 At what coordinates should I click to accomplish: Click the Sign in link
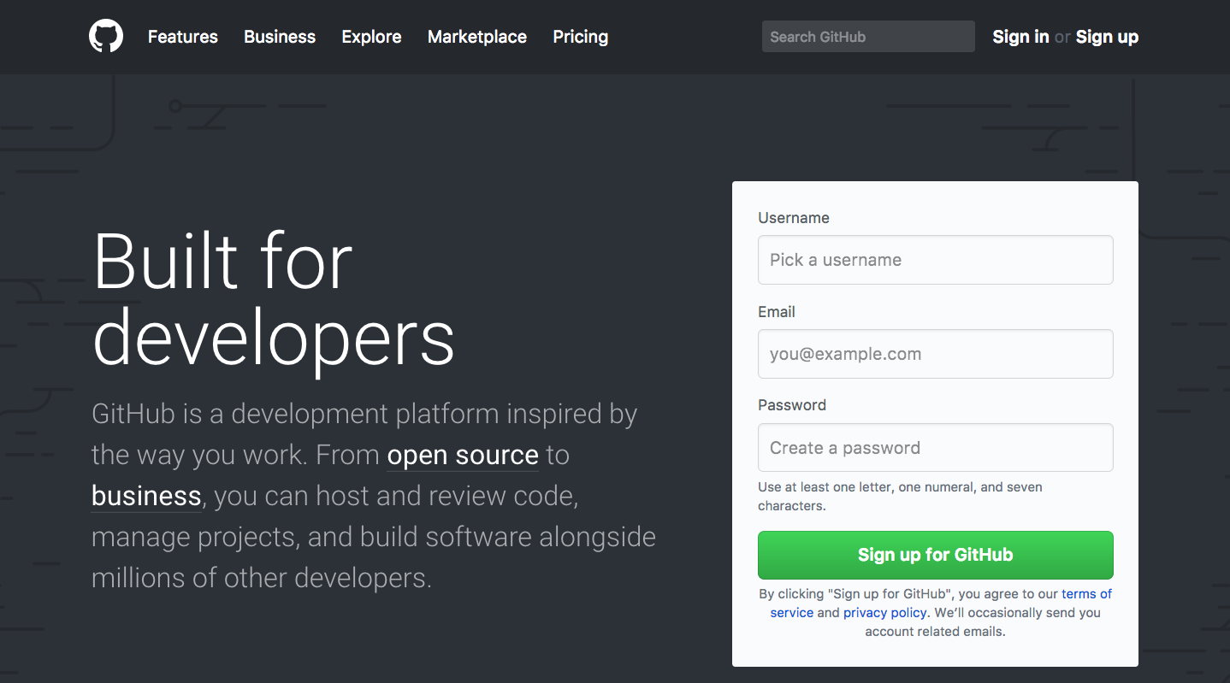(1020, 37)
